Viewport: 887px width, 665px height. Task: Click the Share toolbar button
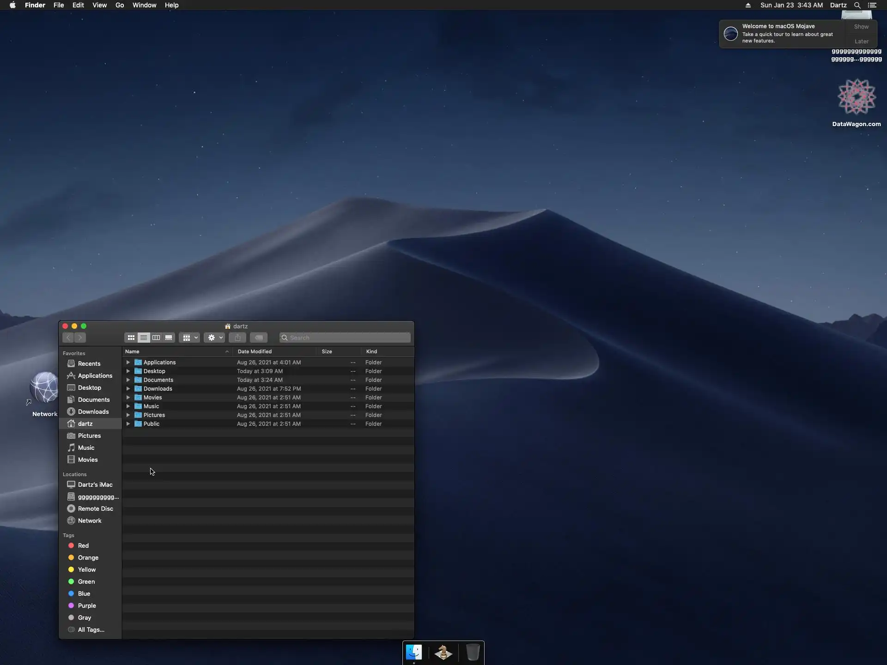point(237,338)
